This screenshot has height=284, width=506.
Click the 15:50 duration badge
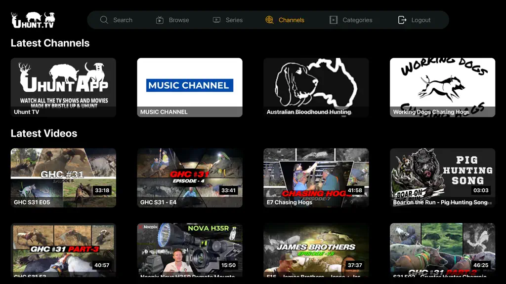tap(228, 265)
